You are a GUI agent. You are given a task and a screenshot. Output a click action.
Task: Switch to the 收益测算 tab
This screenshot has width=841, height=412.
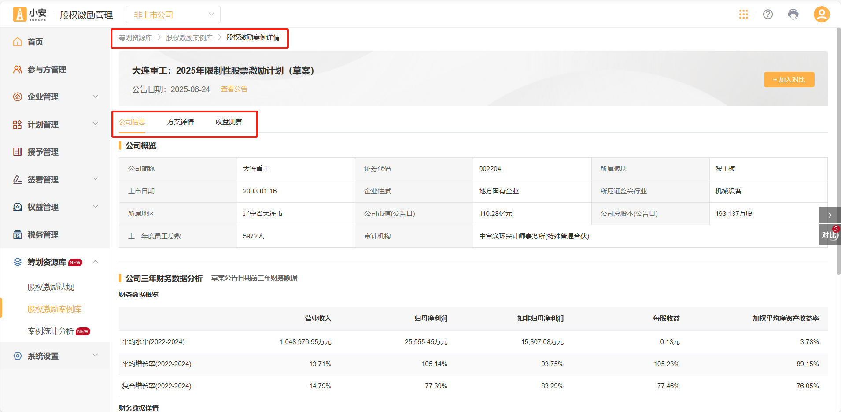229,122
